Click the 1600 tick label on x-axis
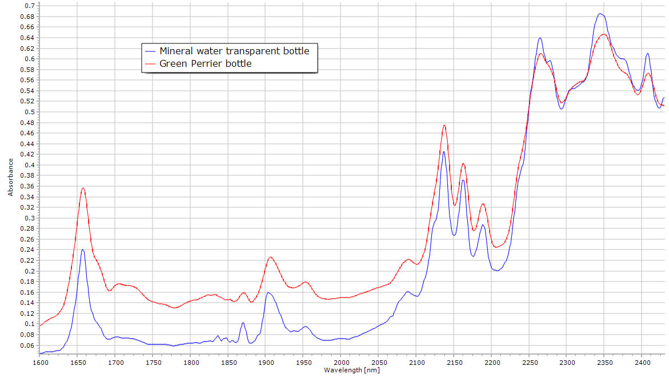Screen dimensions: 669x378 (40, 362)
